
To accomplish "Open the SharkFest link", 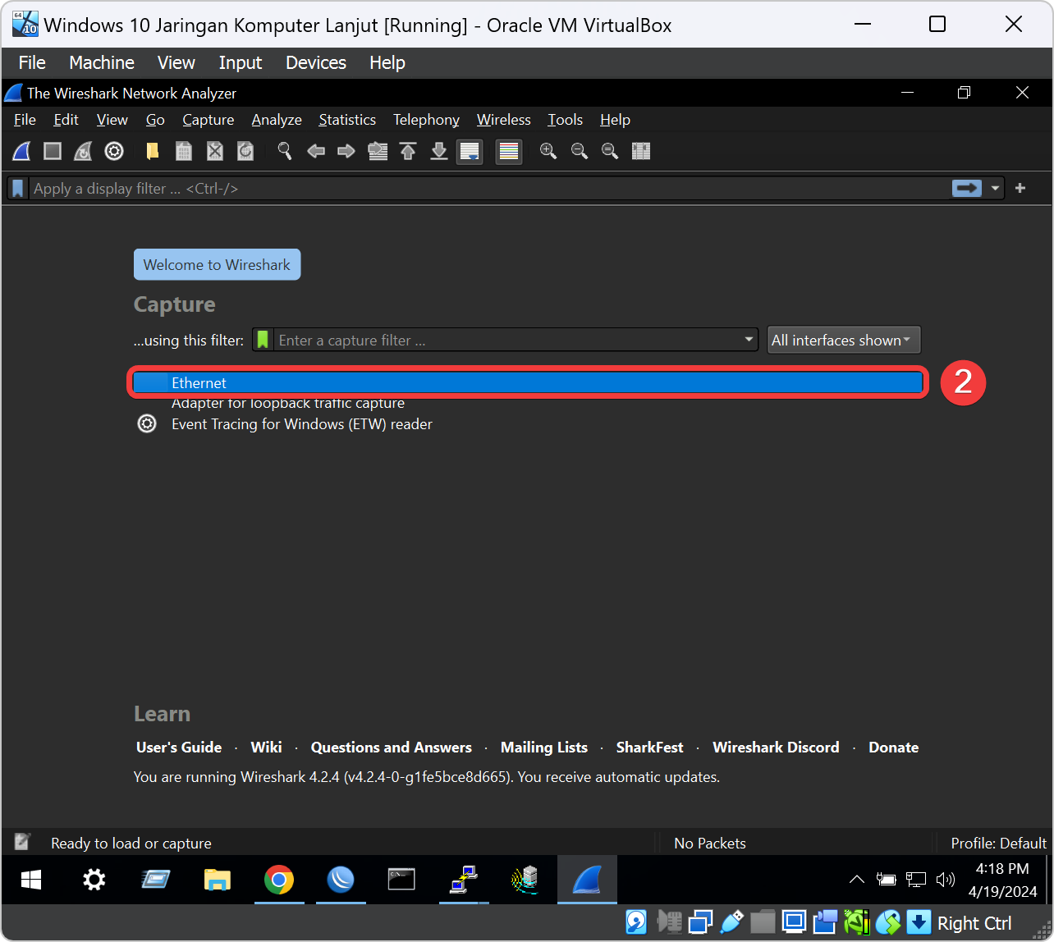I will (650, 748).
